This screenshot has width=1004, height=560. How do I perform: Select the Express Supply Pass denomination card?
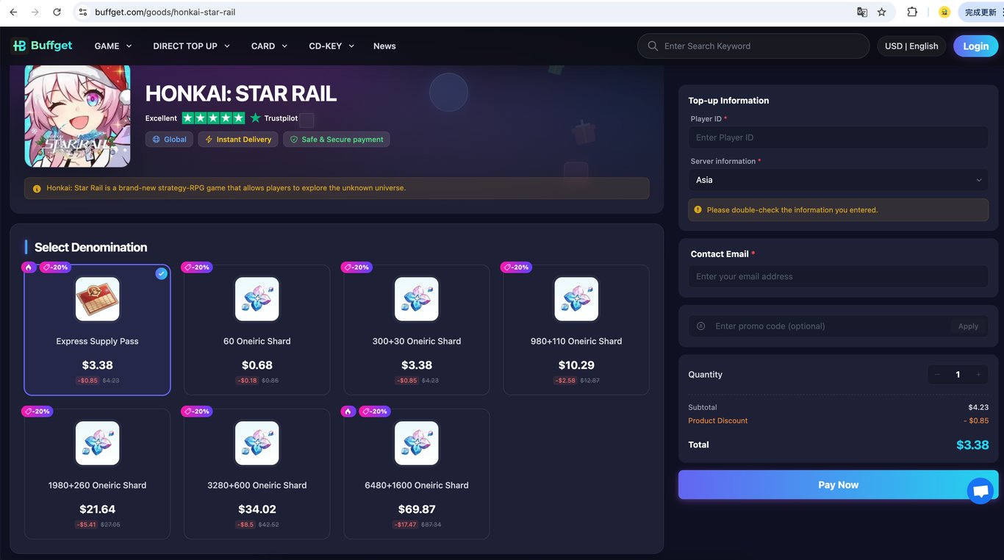(x=97, y=330)
